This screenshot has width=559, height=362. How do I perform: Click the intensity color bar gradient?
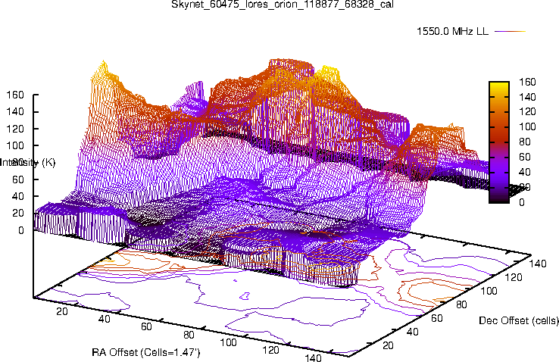pyautogui.click(x=498, y=142)
